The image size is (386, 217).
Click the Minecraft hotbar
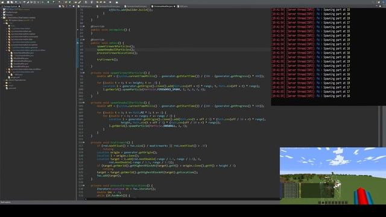(333, 203)
